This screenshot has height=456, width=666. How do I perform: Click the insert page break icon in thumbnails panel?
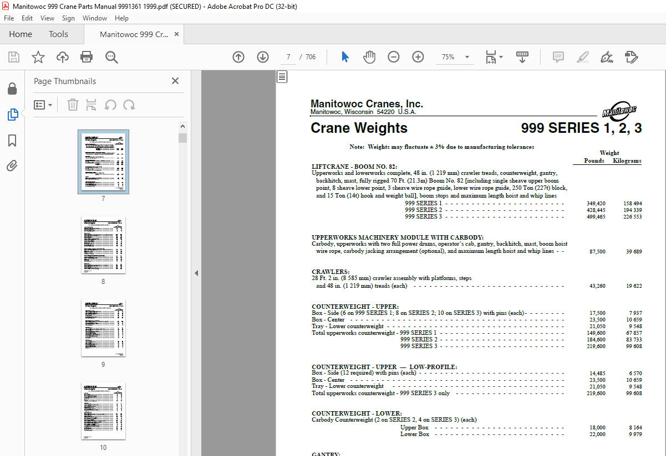91,105
